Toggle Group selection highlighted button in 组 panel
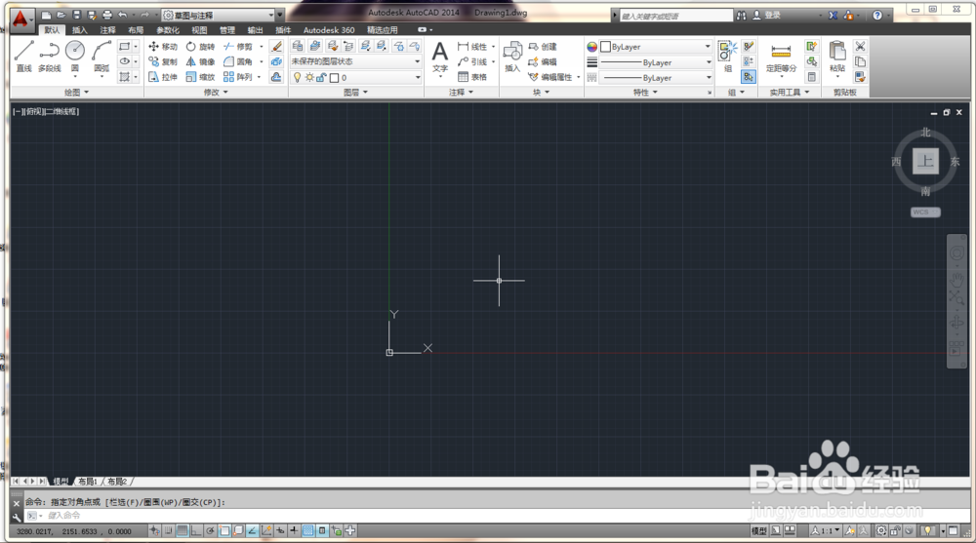 (x=749, y=77)
